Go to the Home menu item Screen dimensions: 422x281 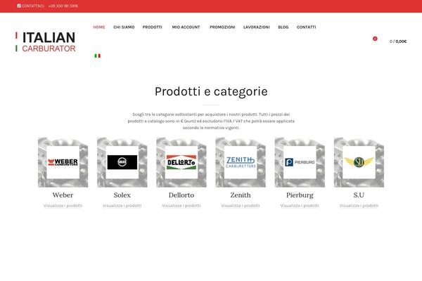tap(99, 27)
